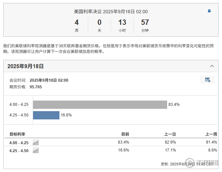The width and height of the screenshot is (222, 172).
Task: Click the 4.00 - 4.25 label beside the gray bar
Action: (19, 105)
